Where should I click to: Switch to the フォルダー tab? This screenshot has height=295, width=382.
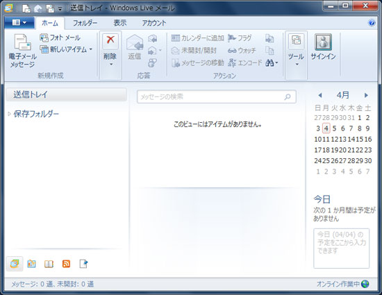tap(85, 23)
